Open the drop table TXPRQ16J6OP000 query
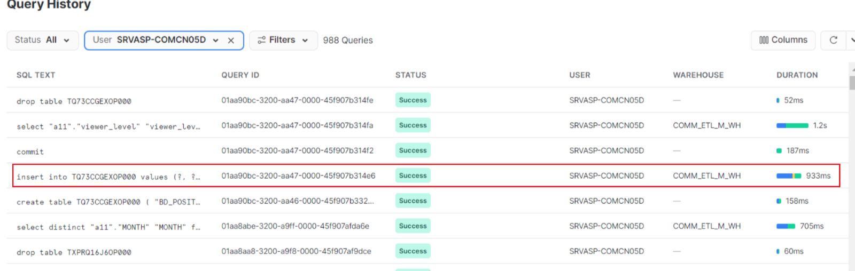 click(74, 252)
